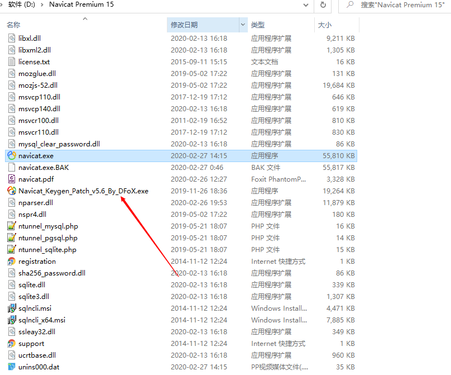The image size is (451, 375).
Task: Click the libxml2.dll file icon
Action: [12, 50]
